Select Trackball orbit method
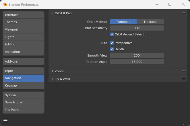Viewport: 190px width, 126px height. click(x=150, y=22)
